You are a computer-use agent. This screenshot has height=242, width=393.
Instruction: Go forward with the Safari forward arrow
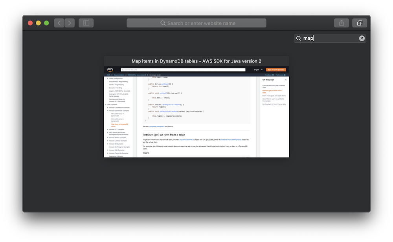tap(70, 23)
